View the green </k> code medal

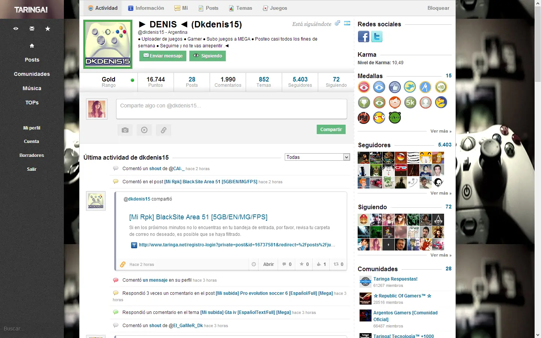point(395,118)
